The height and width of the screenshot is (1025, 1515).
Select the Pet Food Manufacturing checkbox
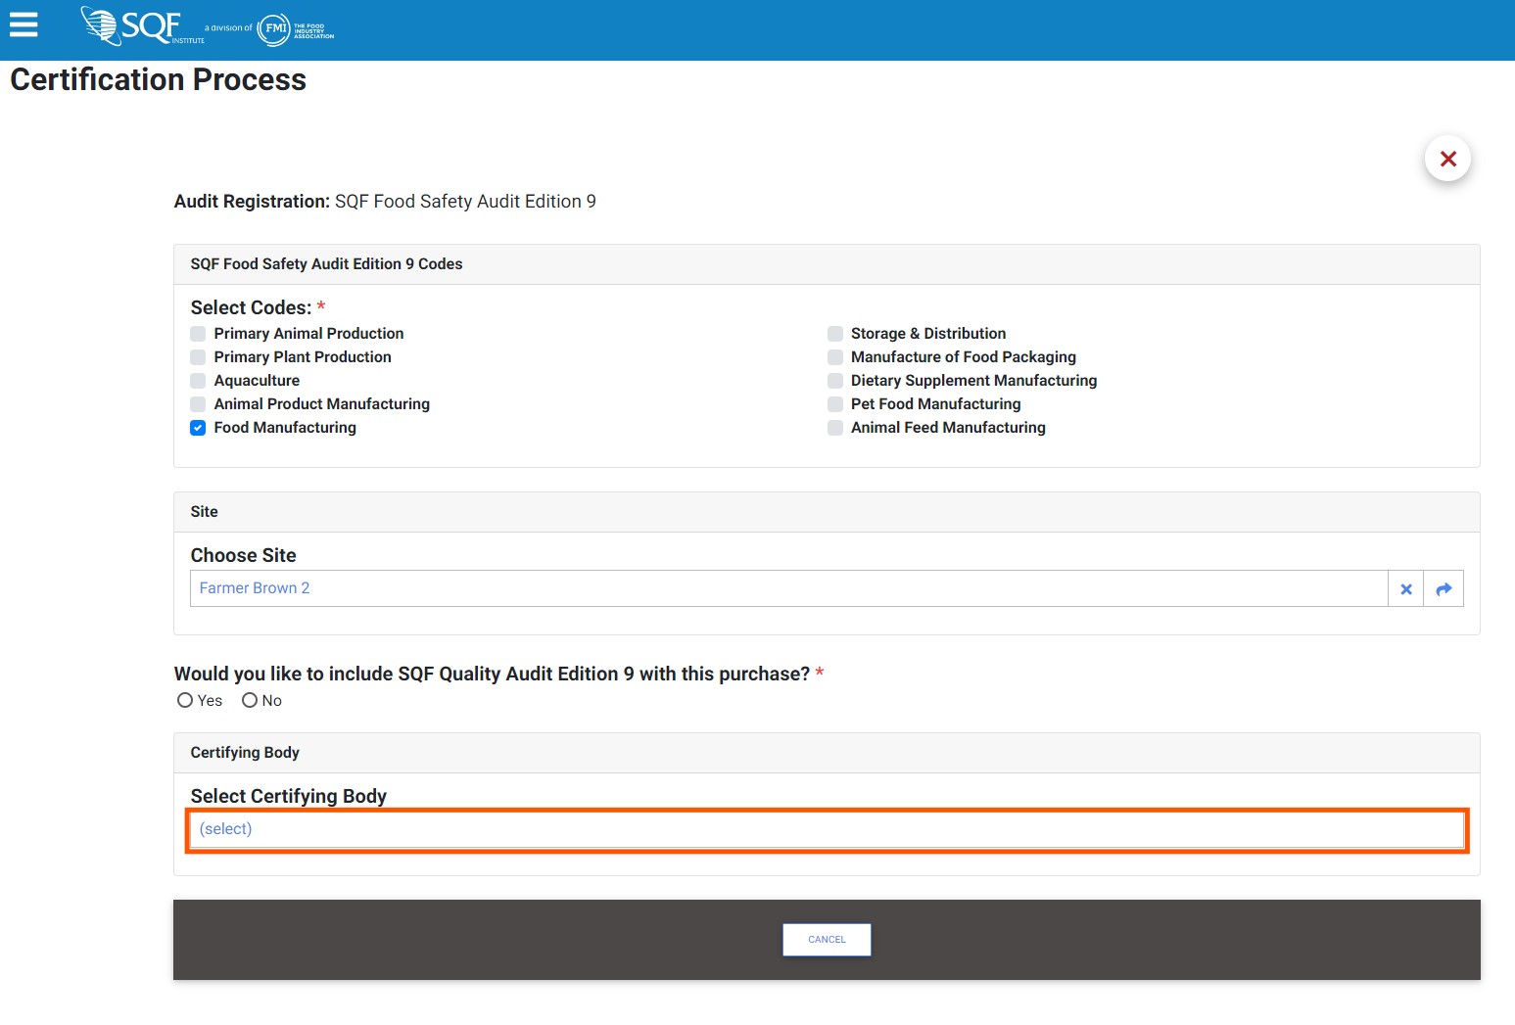pos(835,404)
